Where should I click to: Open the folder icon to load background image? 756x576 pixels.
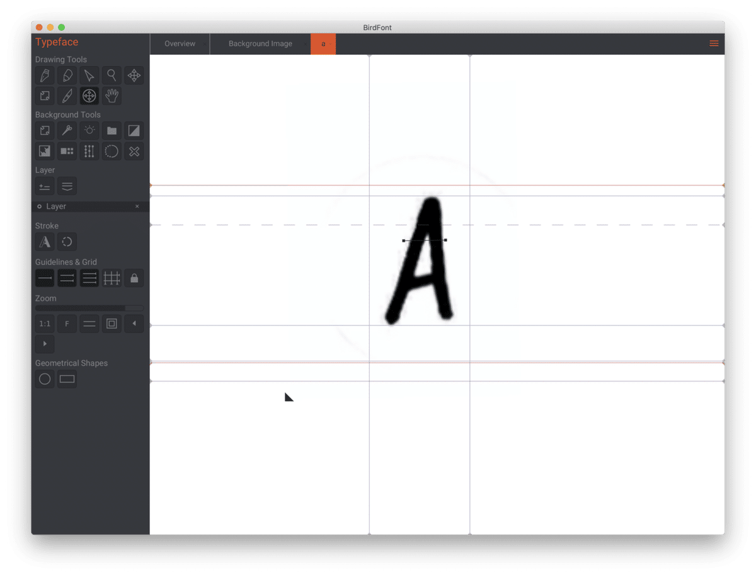tap(112, 131)
